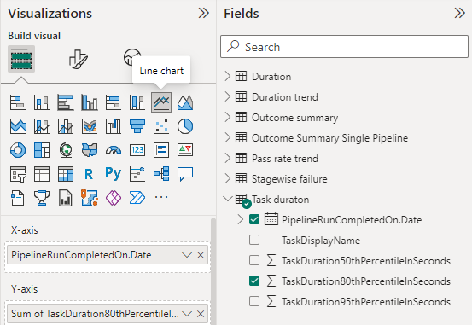Expand the Outcome summary table

click(228, 117)
